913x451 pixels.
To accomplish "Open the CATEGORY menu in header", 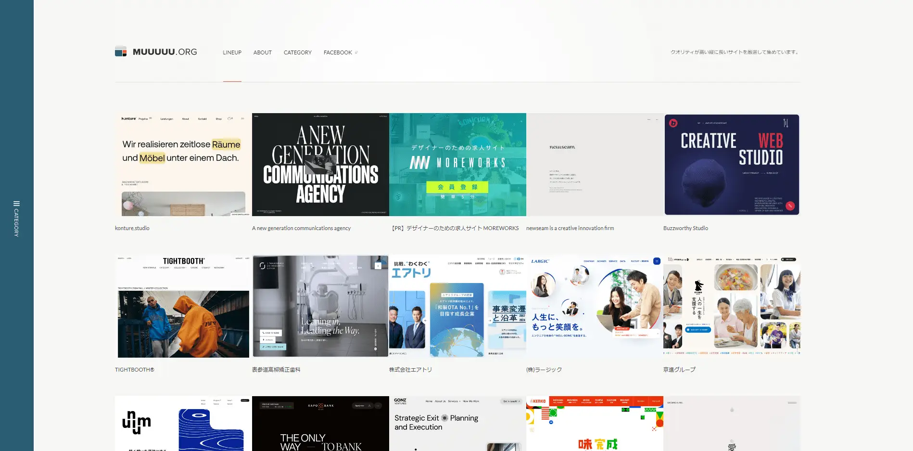I will (298, 52).
